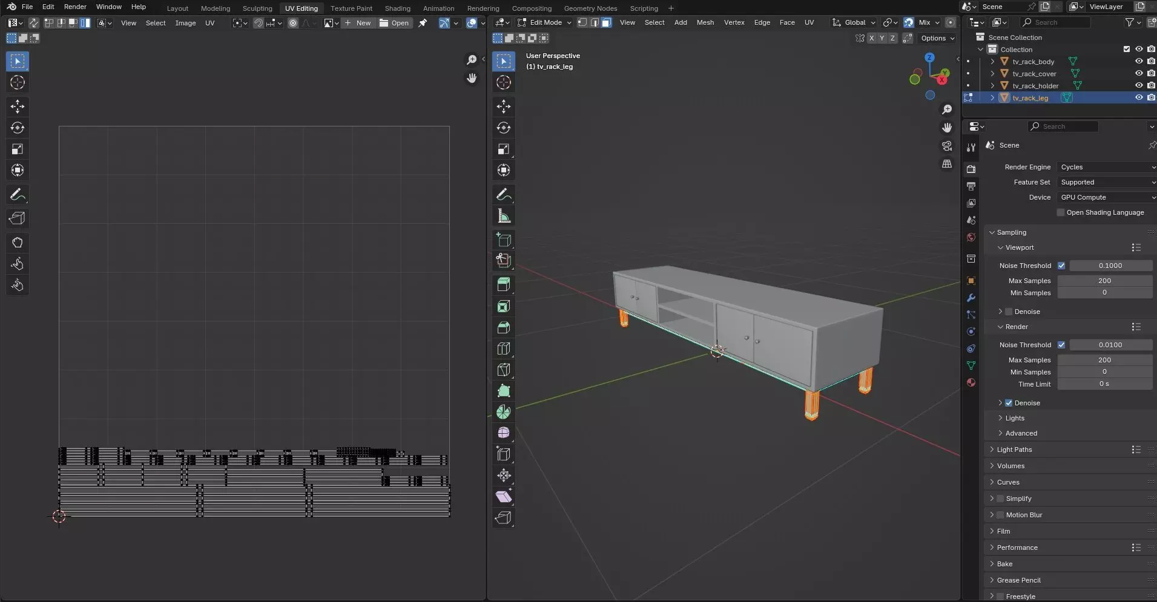The width and height of the screenshot is (1157, 602).
Task: Click the New image button
Action: [358, 23]
